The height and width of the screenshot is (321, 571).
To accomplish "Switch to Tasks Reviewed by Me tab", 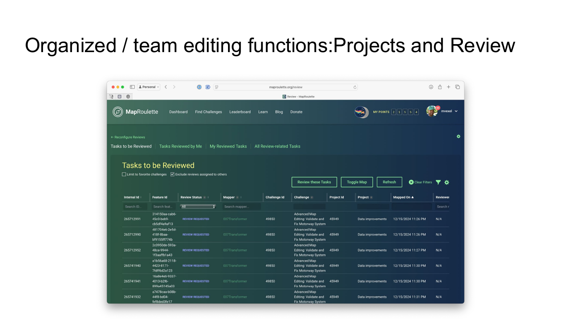I will (x=180, y=146).
